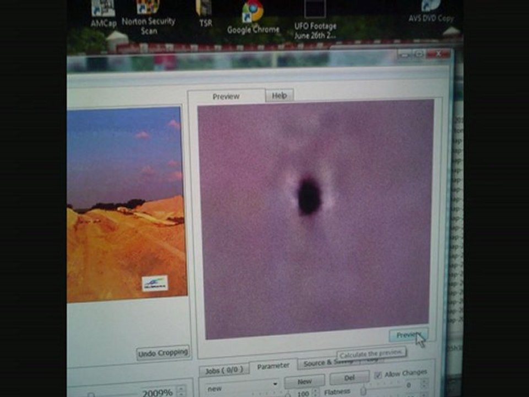The height and width of the screenshot is (397, 529).
Task: Click the New preset button
Action: click(x=304, y=382)
